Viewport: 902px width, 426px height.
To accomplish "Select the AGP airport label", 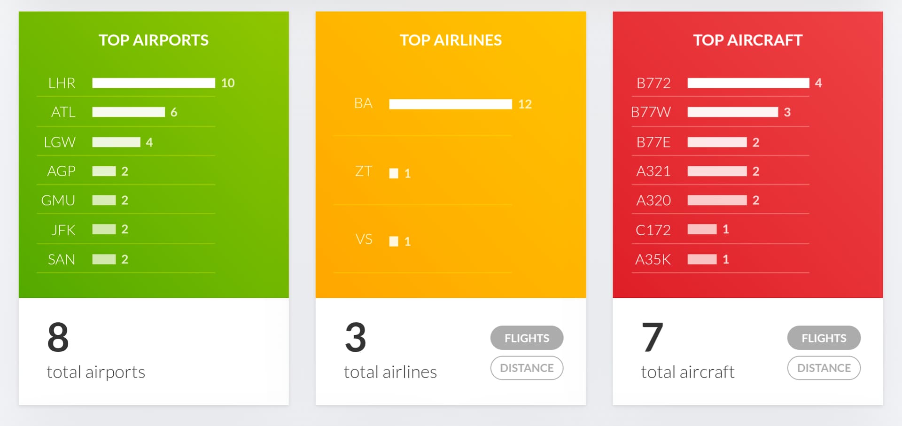I will pyautogui.click(x=61, y=171).
